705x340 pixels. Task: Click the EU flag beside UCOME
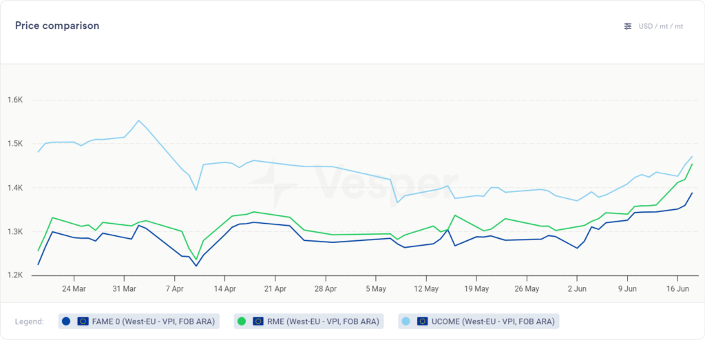pos(423,321)
